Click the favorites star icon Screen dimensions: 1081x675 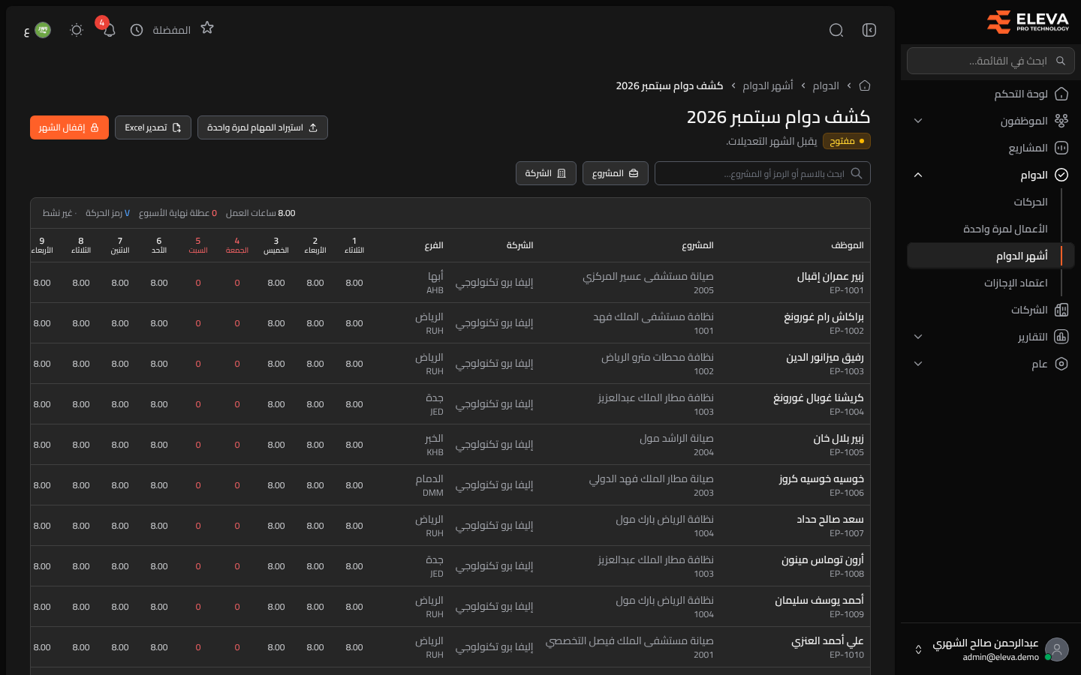coord(207,28)
